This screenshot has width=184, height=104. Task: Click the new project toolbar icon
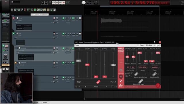pyautogui.click(x=12, y=10)
